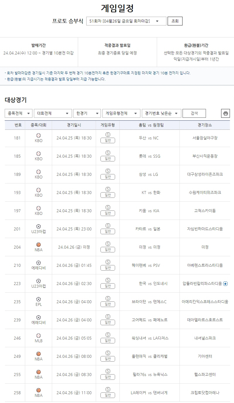Viewport: 234px width, 403px height.
Task: Click the 부산사직운동장 venue text
Action: [x=205, y=156]
